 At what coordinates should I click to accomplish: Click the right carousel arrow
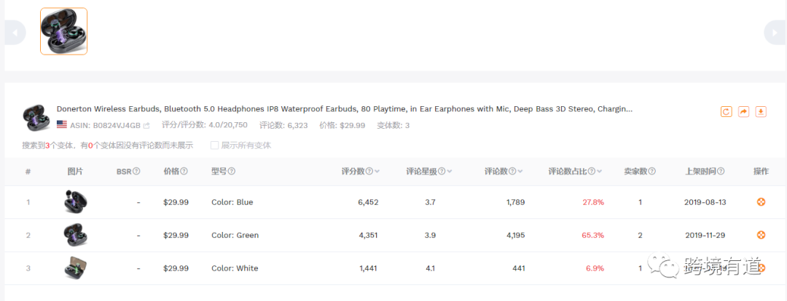(773, 33)
